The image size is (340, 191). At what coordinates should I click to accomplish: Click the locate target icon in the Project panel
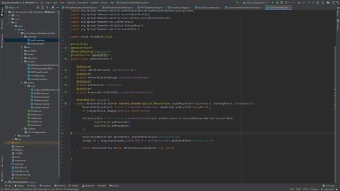38,7
